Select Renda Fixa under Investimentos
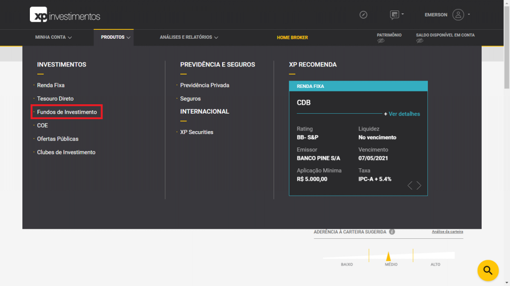 click(x=51, y=85)
